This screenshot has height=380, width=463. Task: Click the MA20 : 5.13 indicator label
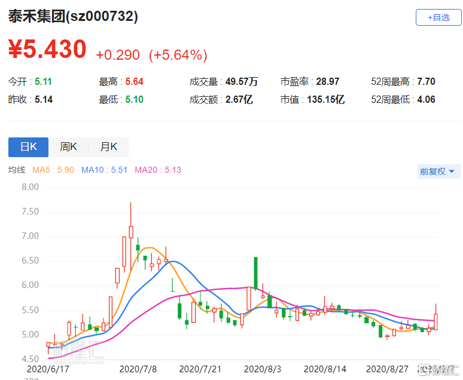pos(158,170)
